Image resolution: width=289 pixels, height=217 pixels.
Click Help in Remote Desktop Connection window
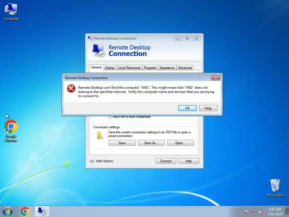tap(189, 161)
